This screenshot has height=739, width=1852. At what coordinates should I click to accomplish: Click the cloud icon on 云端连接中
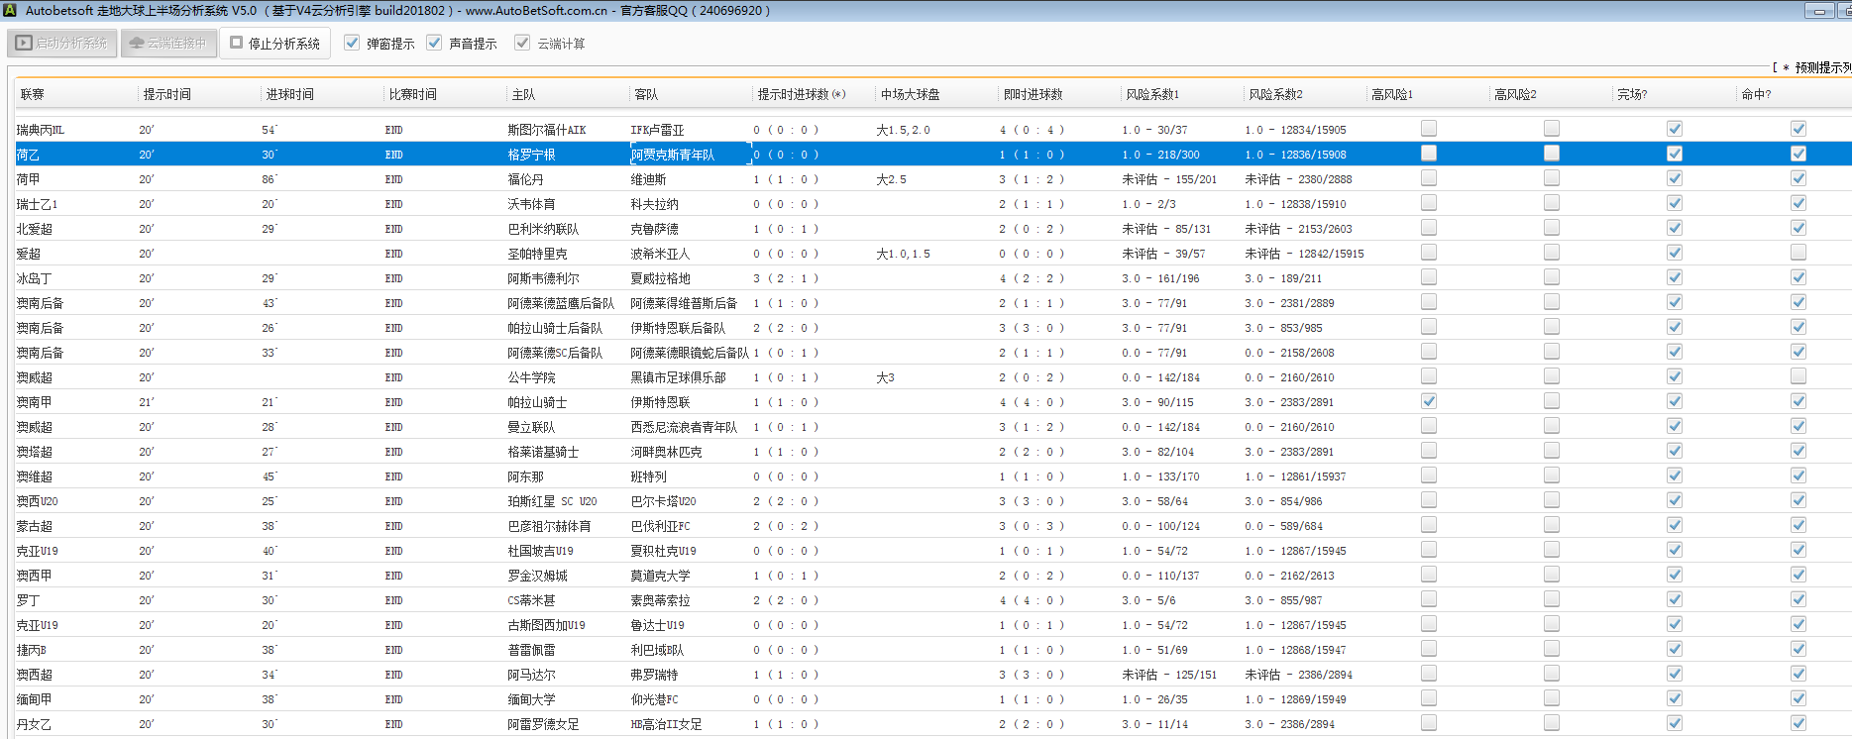[x=137, y=44]
